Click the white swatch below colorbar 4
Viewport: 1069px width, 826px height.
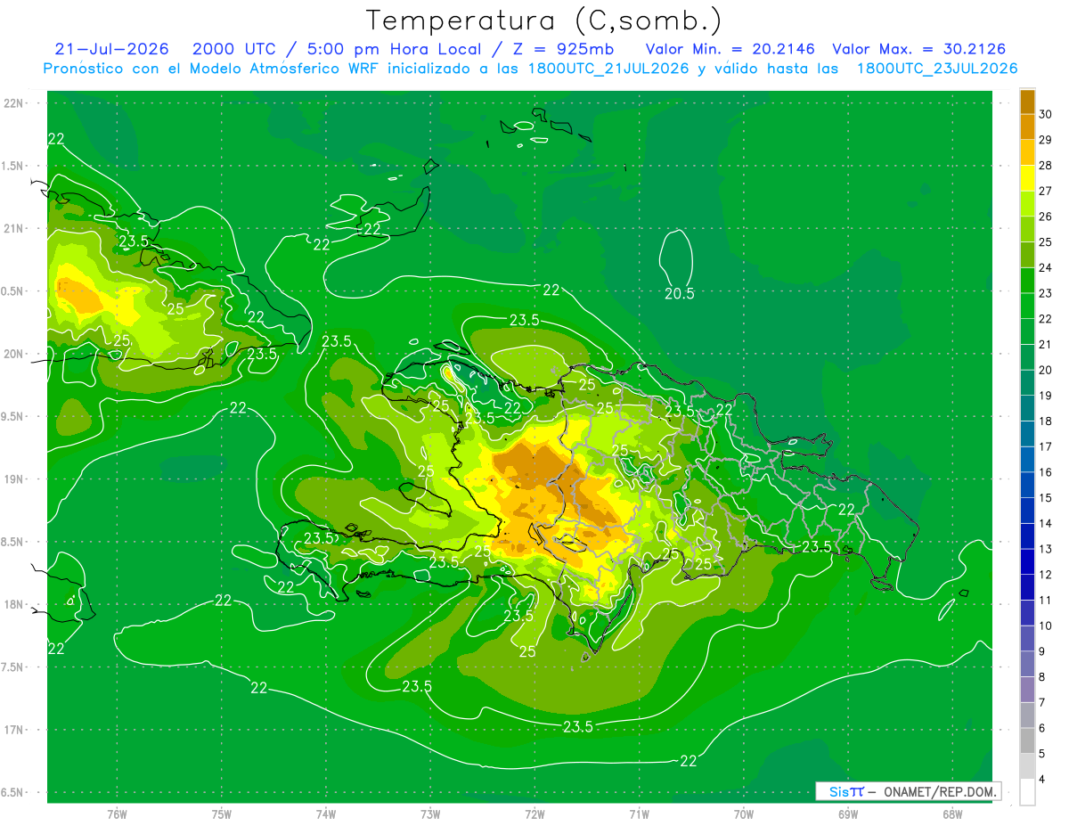1027,792
